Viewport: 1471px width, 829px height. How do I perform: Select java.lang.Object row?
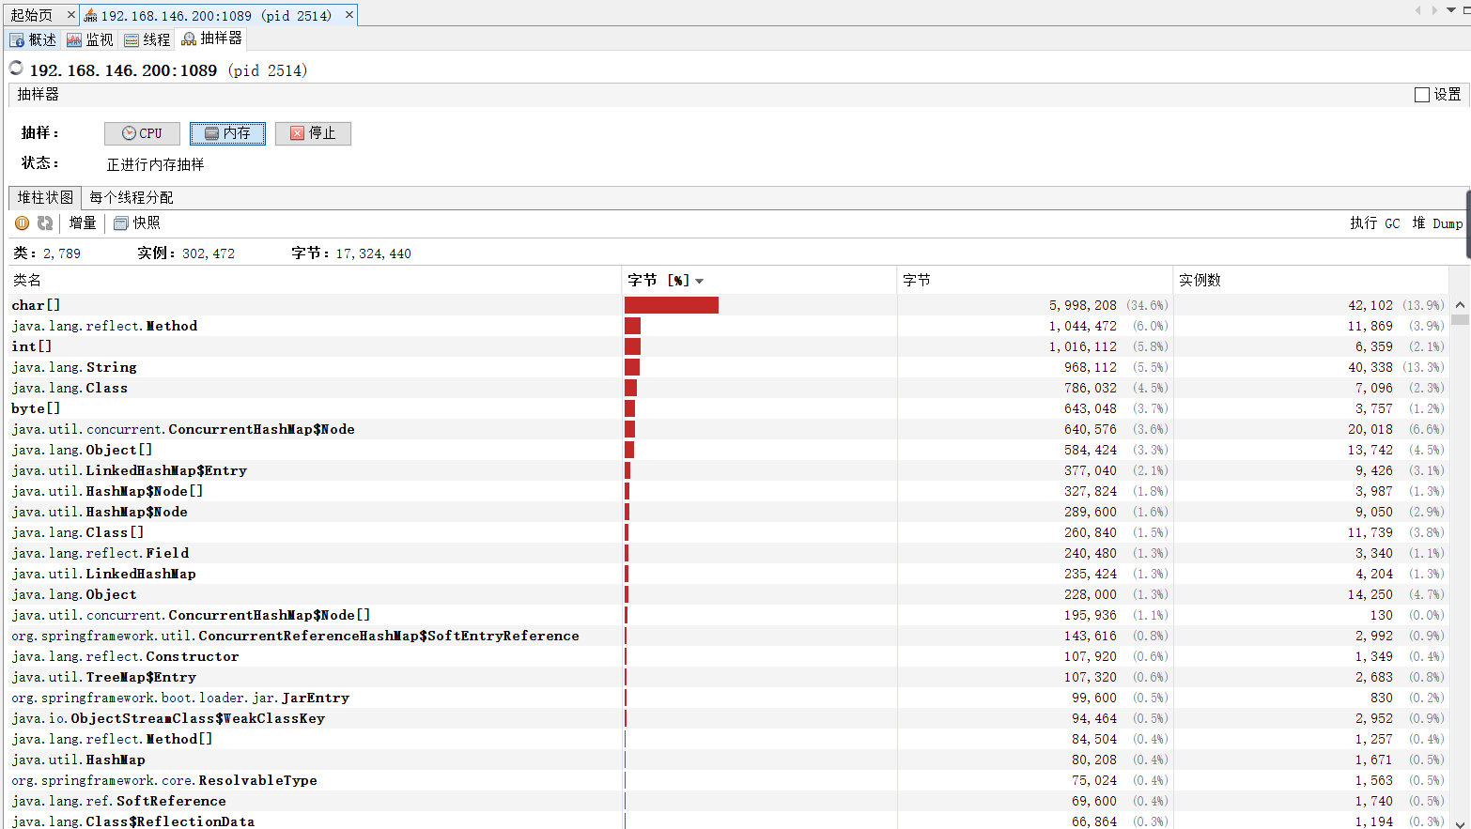(x=730, y=594)
